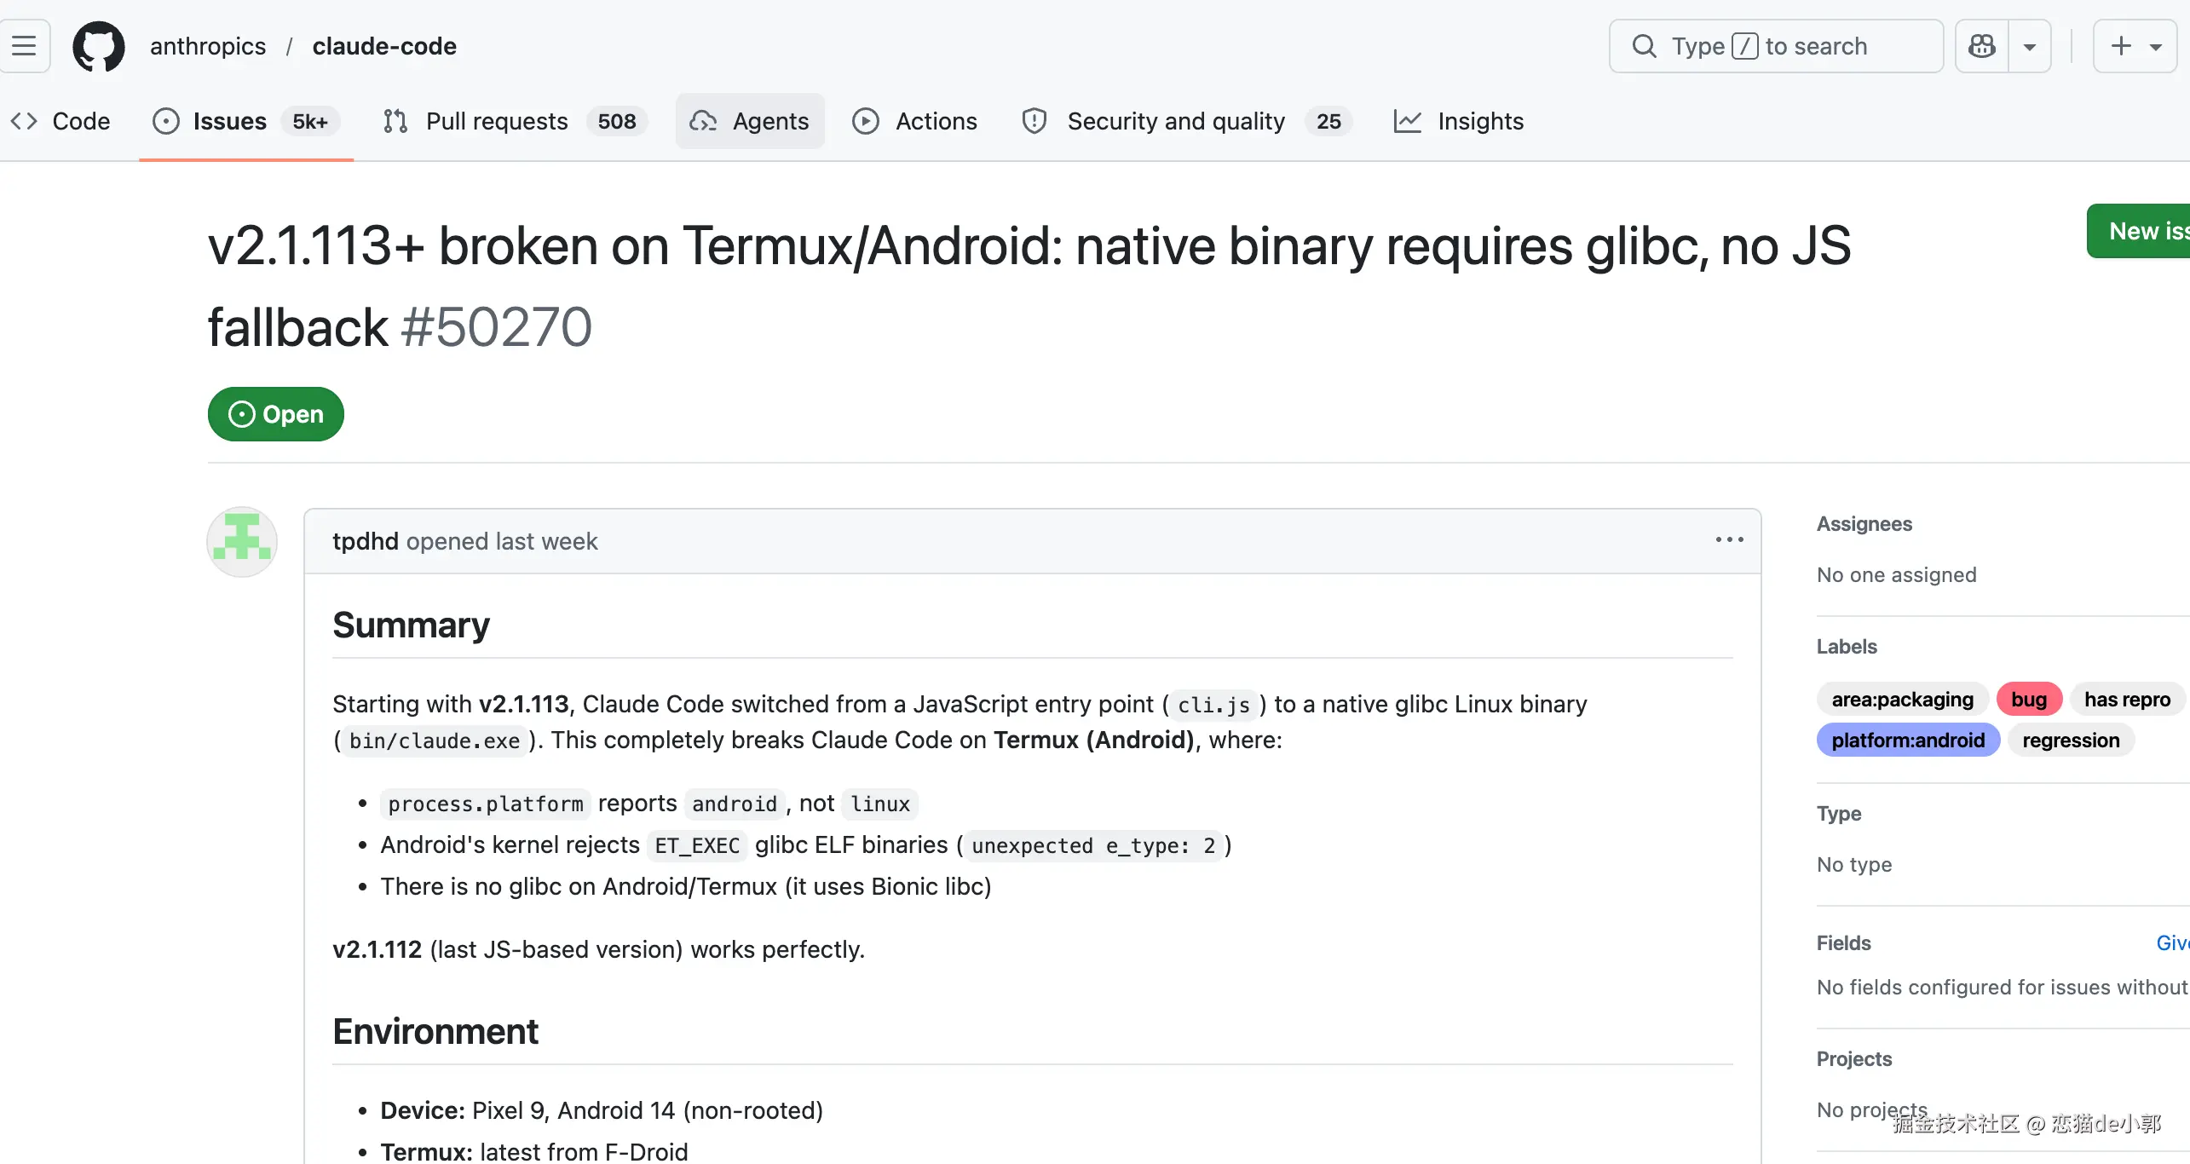This screenshot has width=2190, height=1164.
Task: Expand the Copilot dropdown arrow
Action: click(x=2030, y=47)
